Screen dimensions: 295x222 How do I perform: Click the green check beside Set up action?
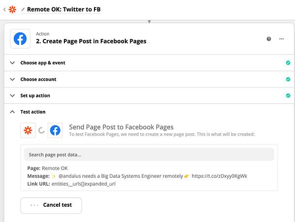(288, 95)
